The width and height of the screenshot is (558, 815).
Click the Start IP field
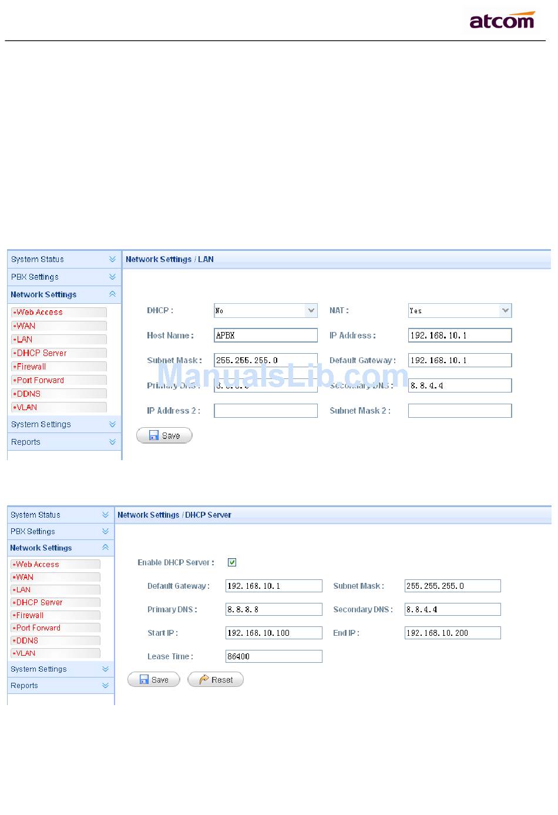click(x=274, y=633)
